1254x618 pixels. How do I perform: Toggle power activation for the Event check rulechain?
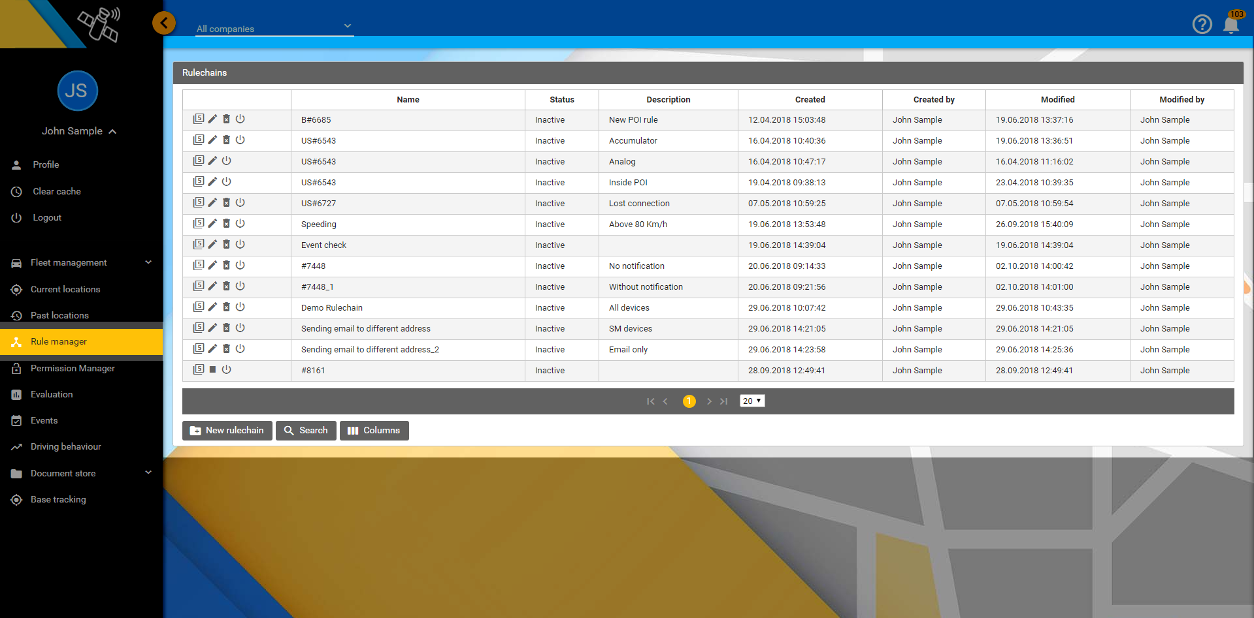[x=240, y=245]
